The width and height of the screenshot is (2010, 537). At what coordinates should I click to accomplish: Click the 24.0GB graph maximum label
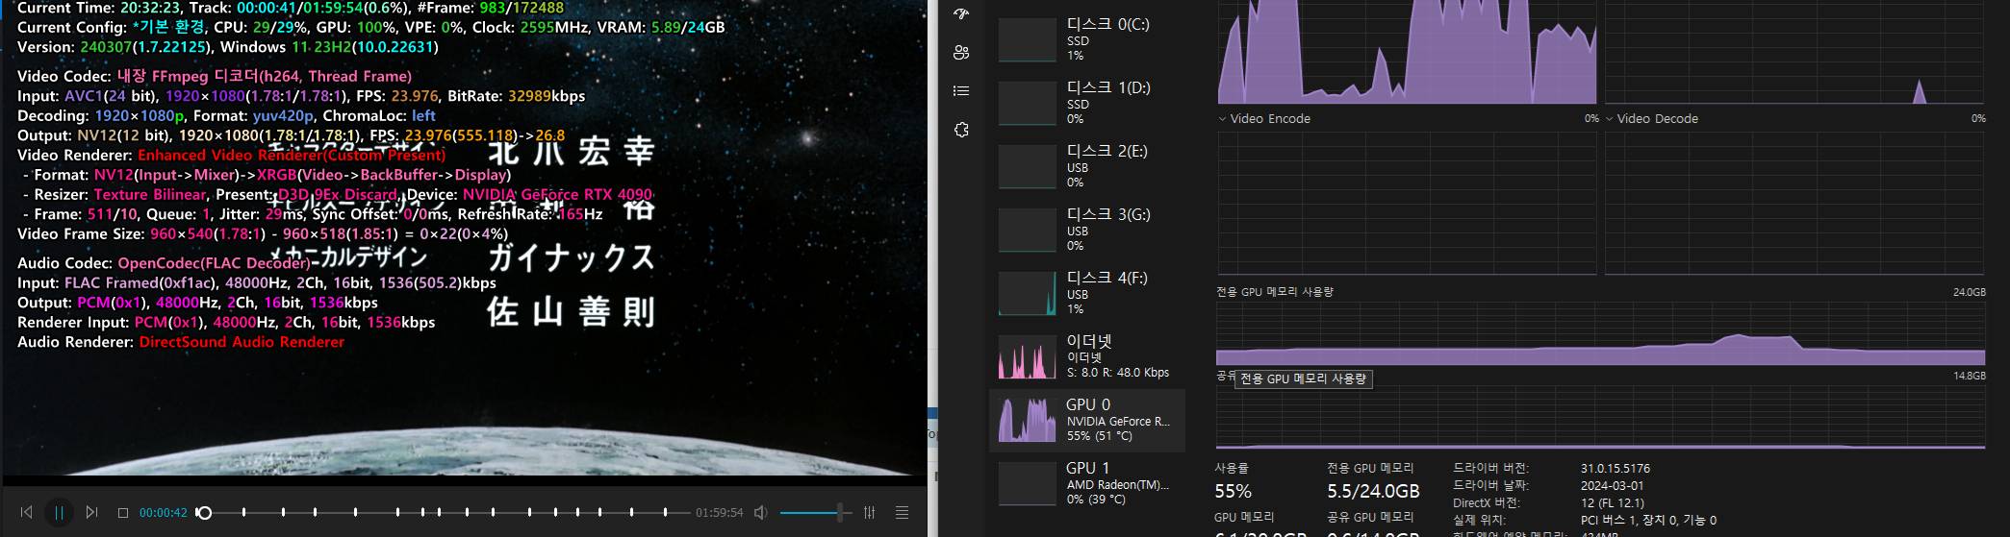point(1970,292)
